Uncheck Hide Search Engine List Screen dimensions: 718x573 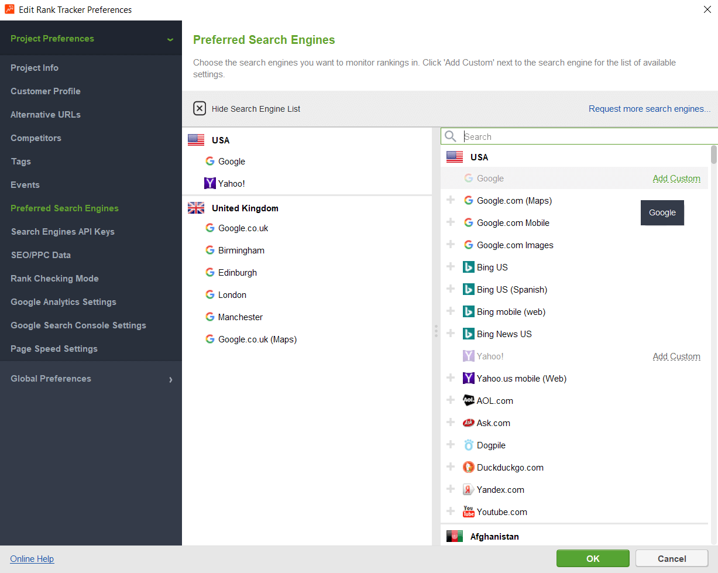(x=200, y=108)
